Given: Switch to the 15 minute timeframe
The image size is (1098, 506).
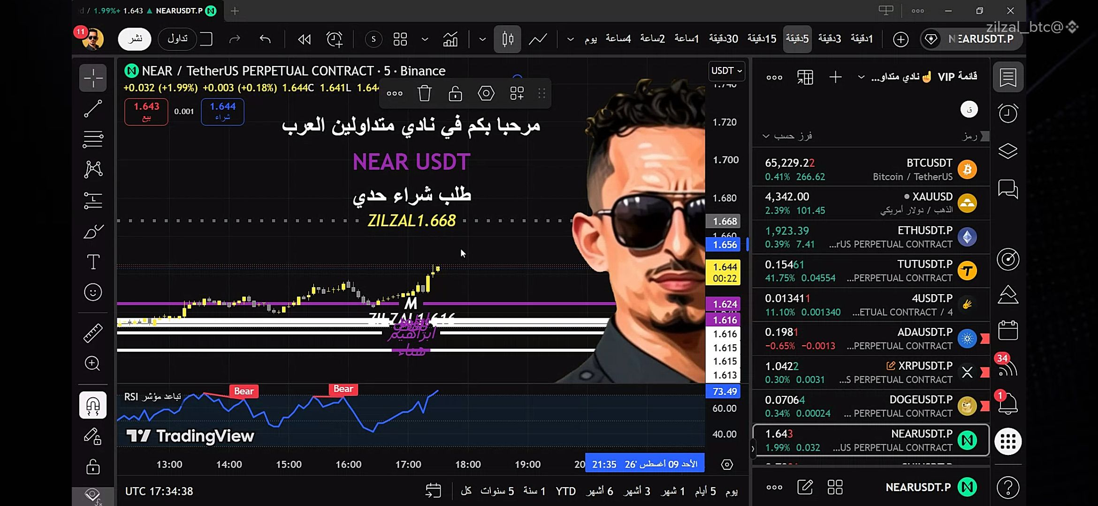Looking at the screenshot, I should tap(762, 39).
